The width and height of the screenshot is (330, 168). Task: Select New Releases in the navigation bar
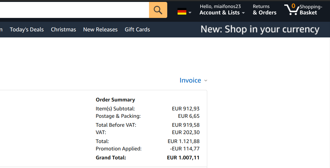coord(100,29)
